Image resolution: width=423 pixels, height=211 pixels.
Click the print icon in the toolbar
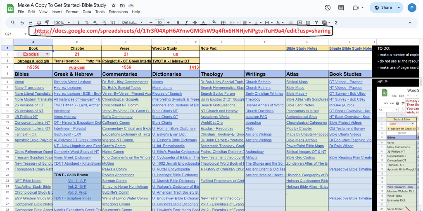click(39, 22)
